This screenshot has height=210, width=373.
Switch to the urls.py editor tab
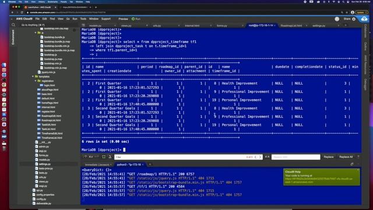(157, 26)
